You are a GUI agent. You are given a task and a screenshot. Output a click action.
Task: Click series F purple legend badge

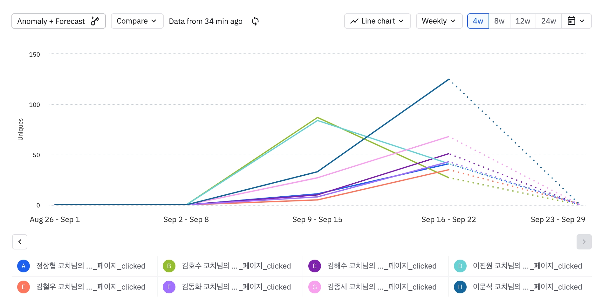[169, 287]
